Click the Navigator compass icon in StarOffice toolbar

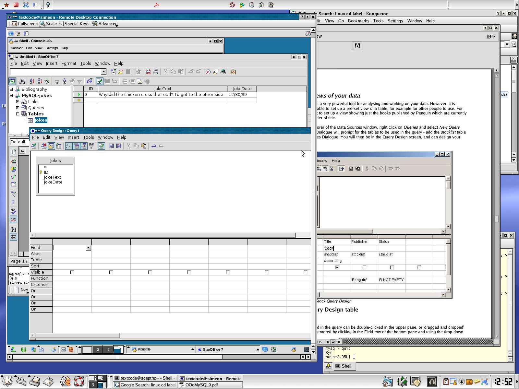pos(208,72)
